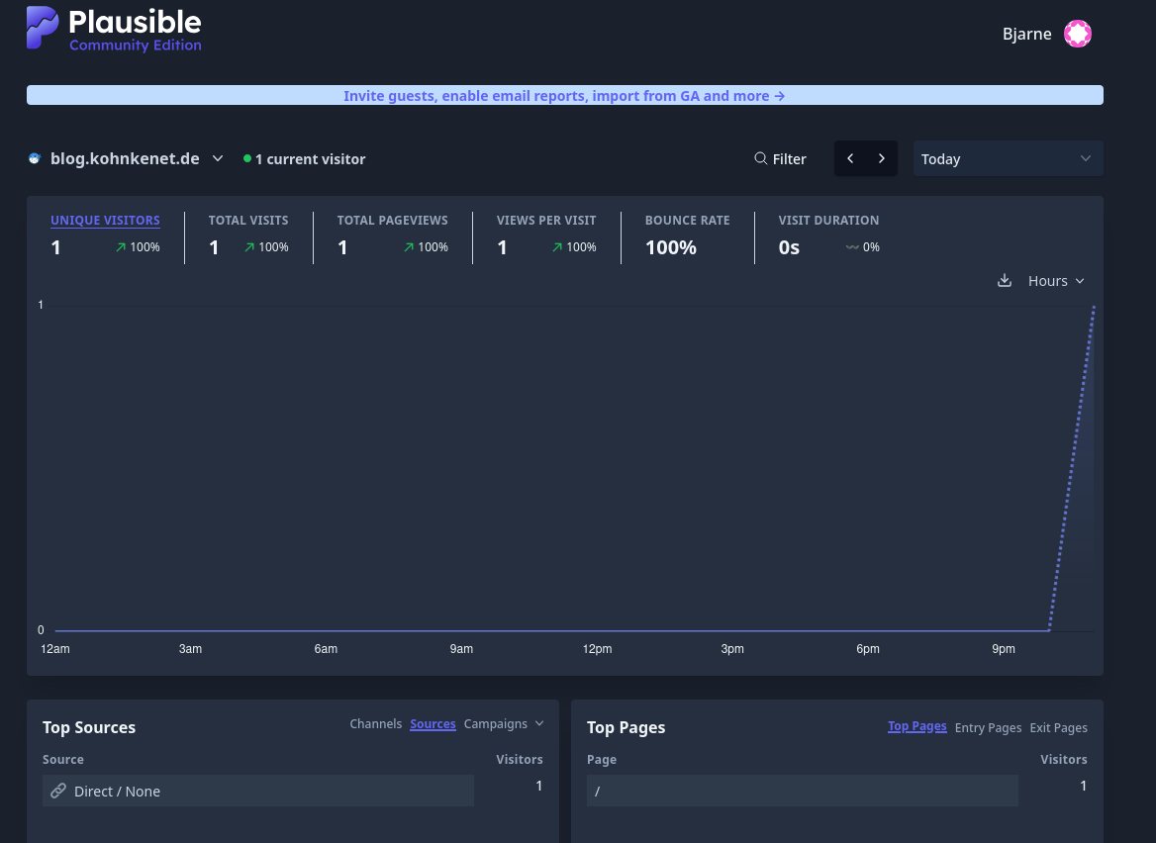The image size is (1156, 843).
Task: Click the link icon beside Direct / None
Action: pos(58,791)
